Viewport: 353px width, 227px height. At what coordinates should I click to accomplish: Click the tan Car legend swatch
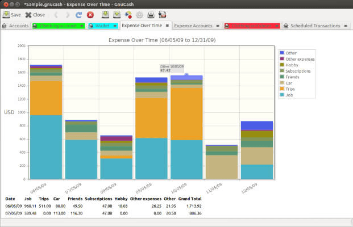[282, 83]
